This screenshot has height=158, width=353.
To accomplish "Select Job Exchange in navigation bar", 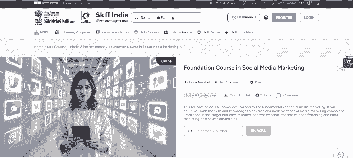I will click(178, 32).
